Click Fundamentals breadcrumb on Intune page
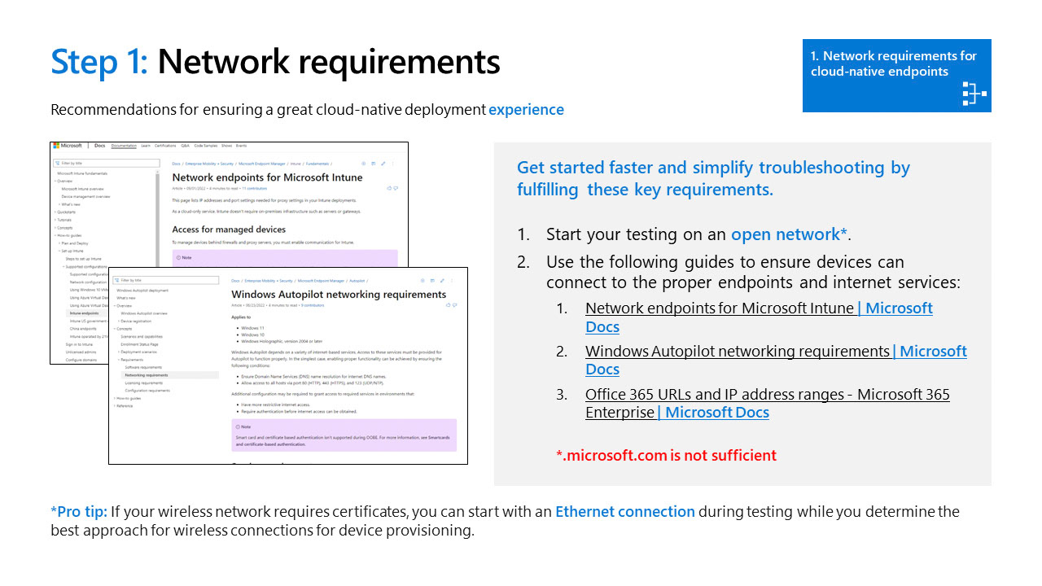1042x586 pixels. point(317,164)
